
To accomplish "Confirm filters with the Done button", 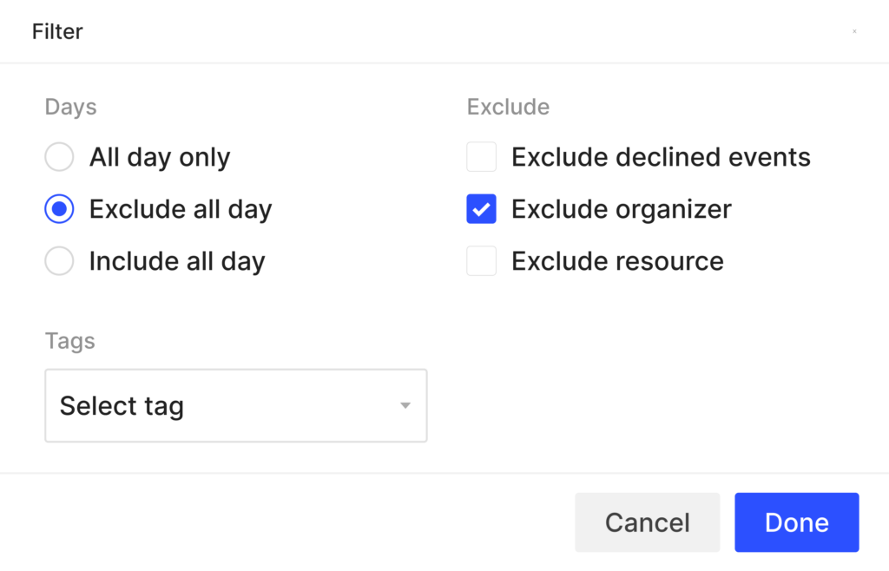I will [797, 522].
